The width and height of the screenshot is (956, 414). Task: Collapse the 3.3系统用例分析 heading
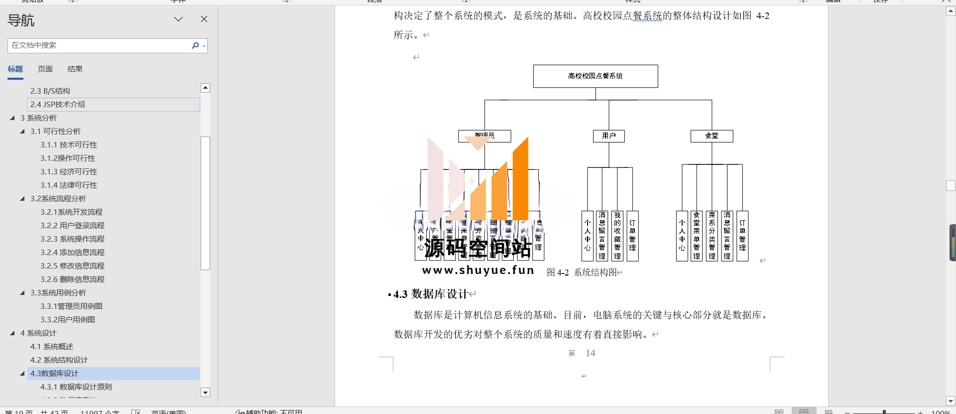[22, 293]
